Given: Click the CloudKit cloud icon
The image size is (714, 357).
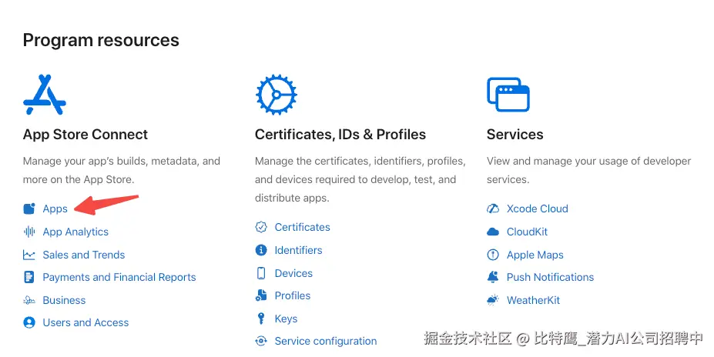Looking at the screenshot, I should coord(493,232).
